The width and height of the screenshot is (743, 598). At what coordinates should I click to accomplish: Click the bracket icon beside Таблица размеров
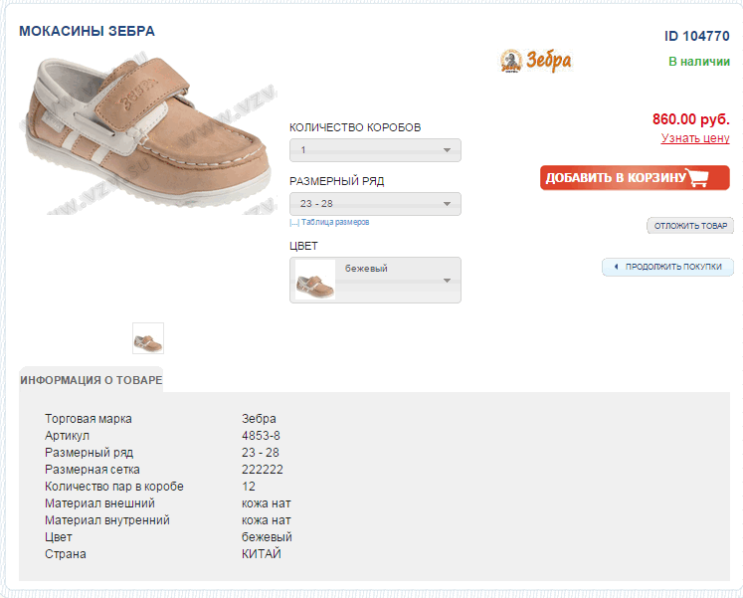[293, 223]
